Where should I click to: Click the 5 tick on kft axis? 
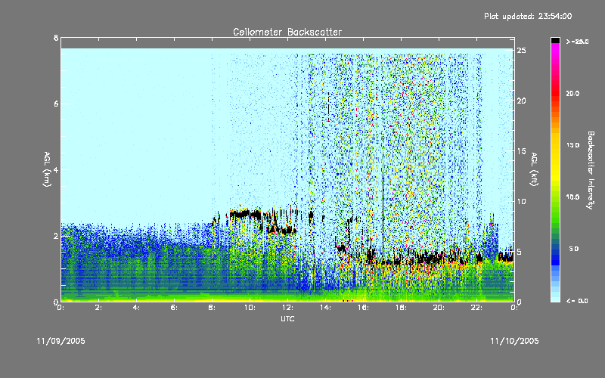click(x=520, y=252)
